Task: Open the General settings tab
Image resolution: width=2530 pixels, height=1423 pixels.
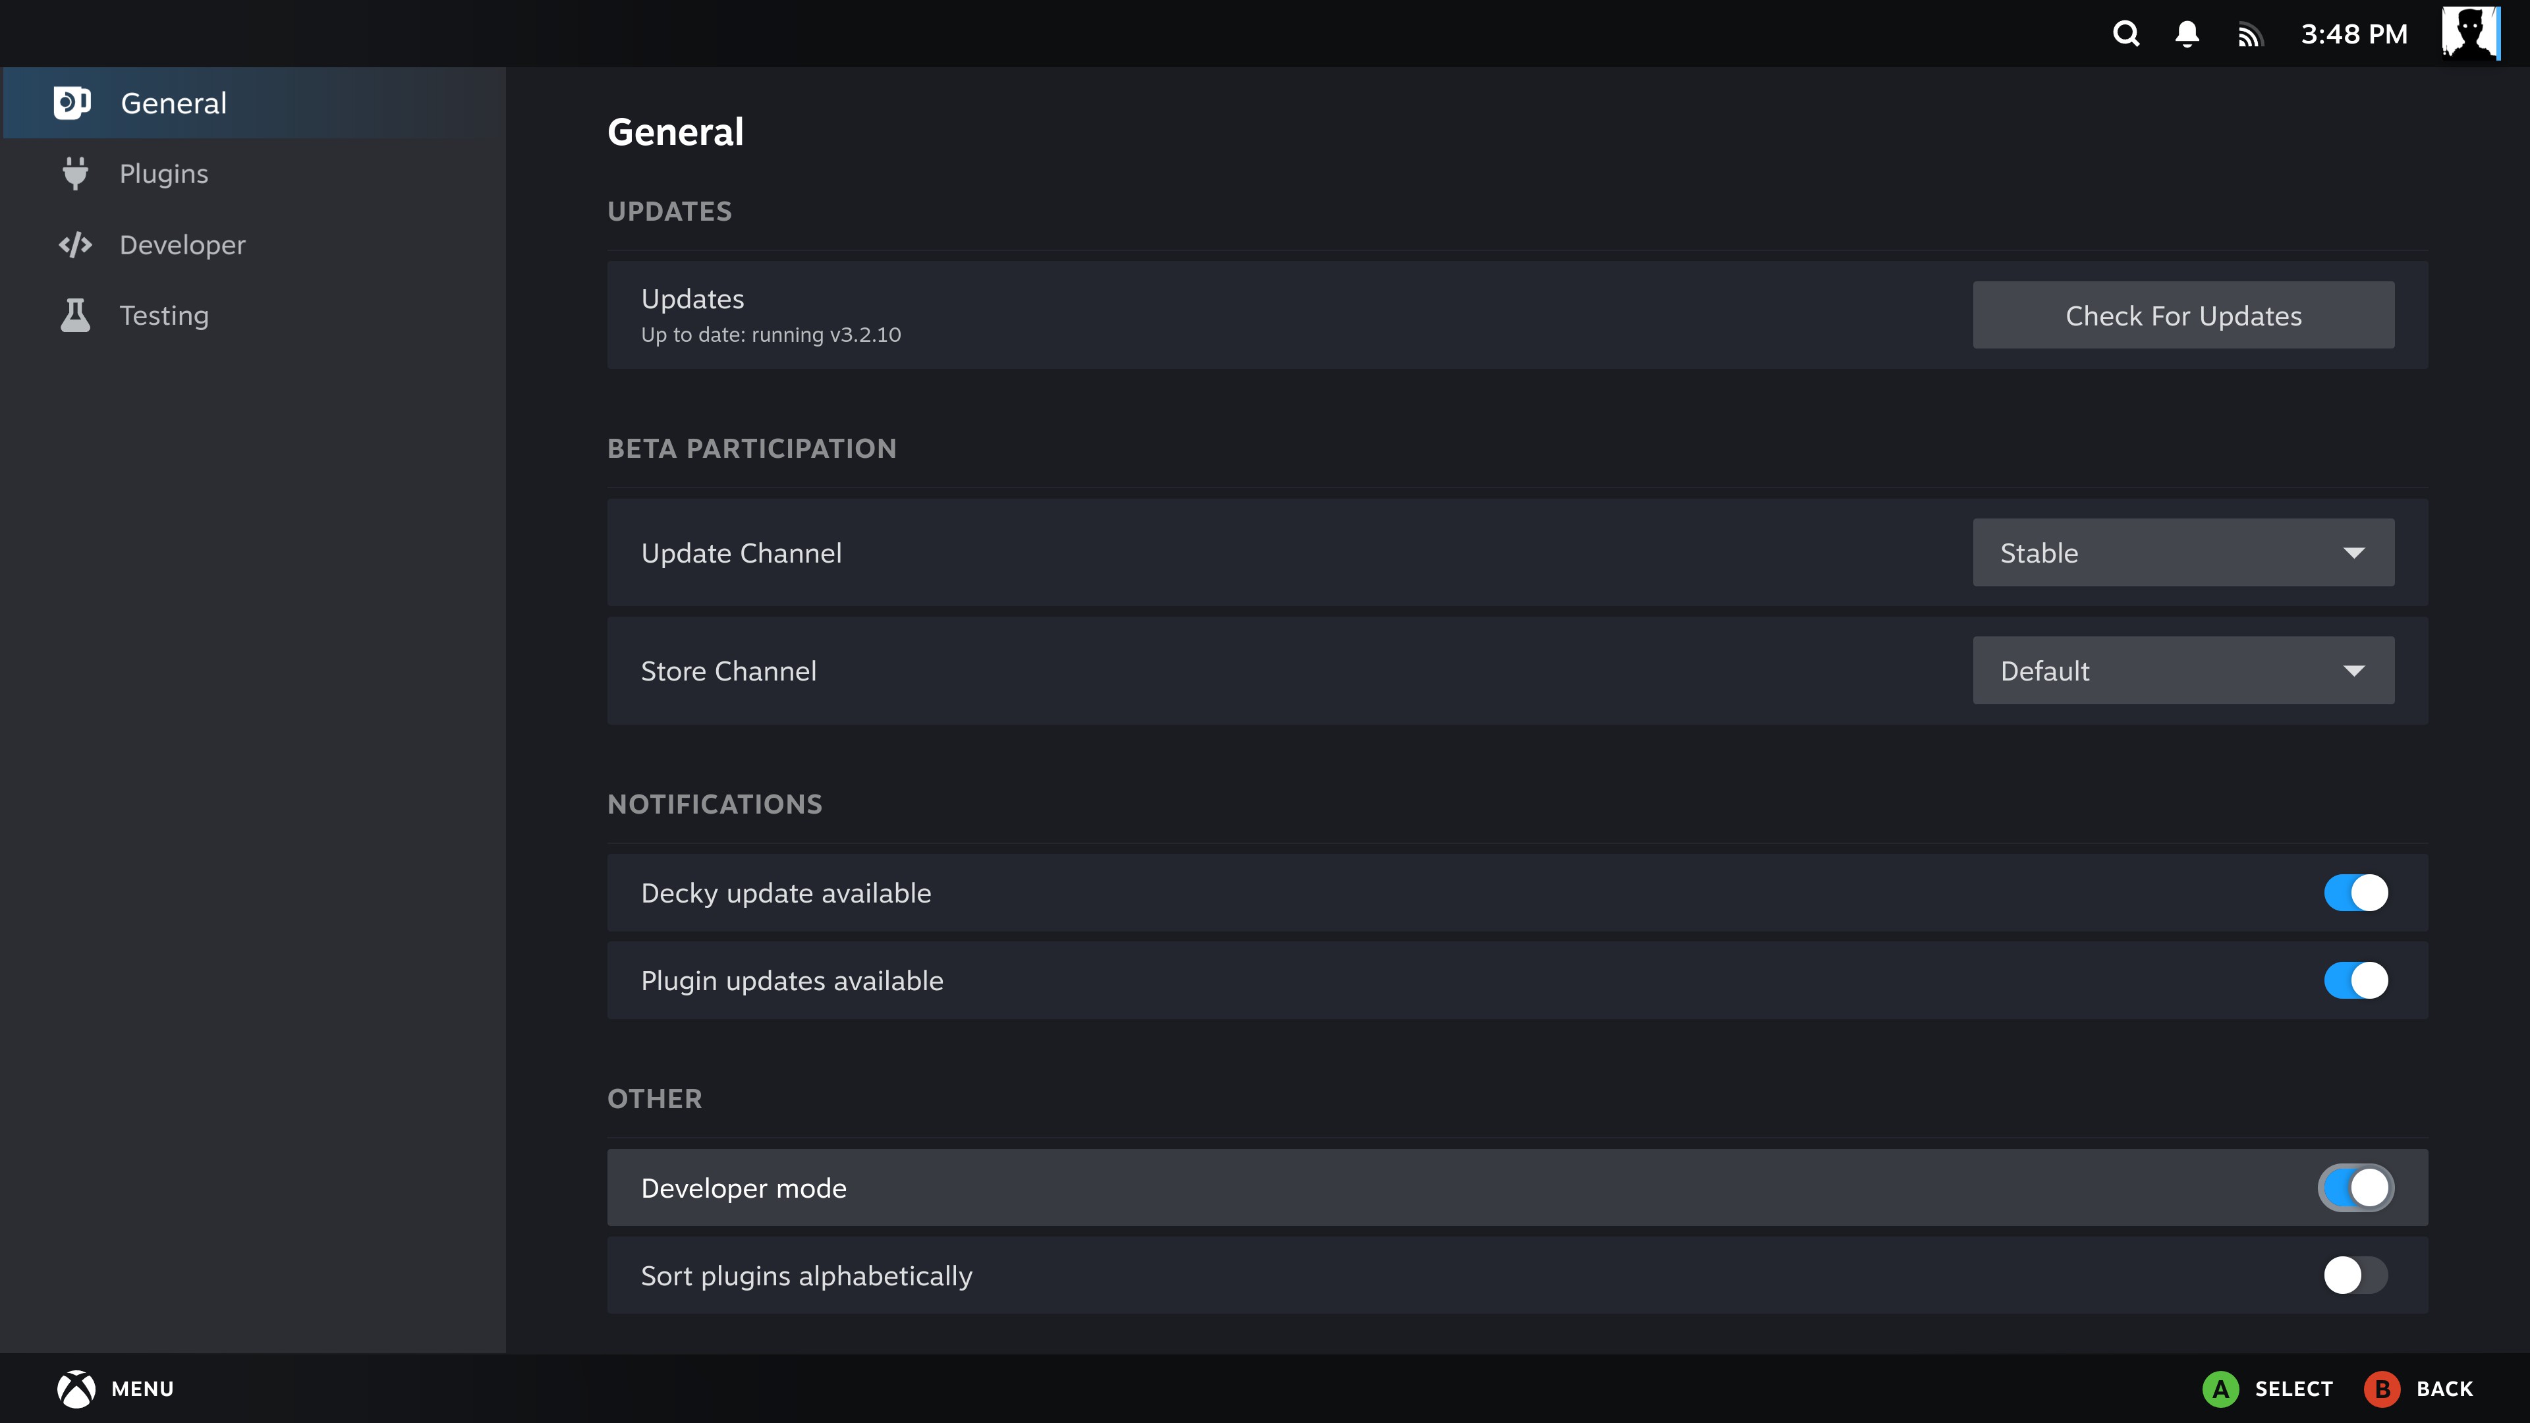Action: 254,102
